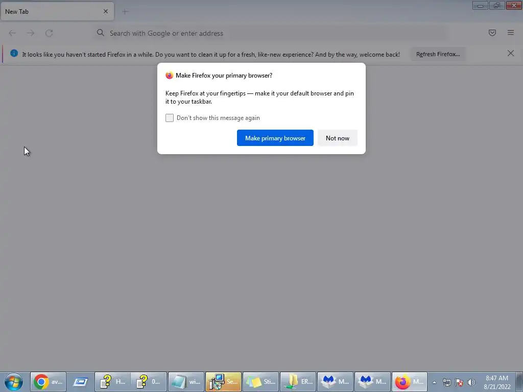
Task: Open the help taskbar item labeled H...
Action: (112, 382)
